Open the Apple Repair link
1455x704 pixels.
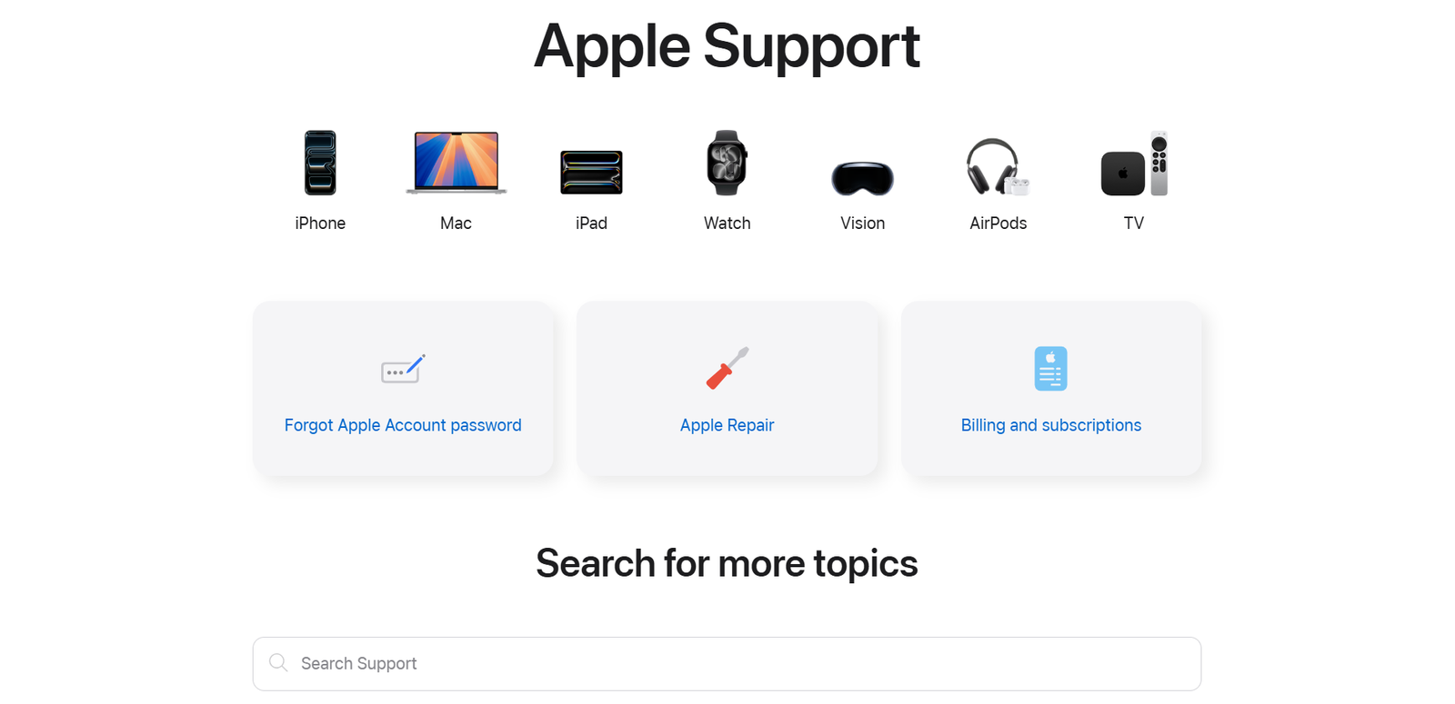(727, 425)
